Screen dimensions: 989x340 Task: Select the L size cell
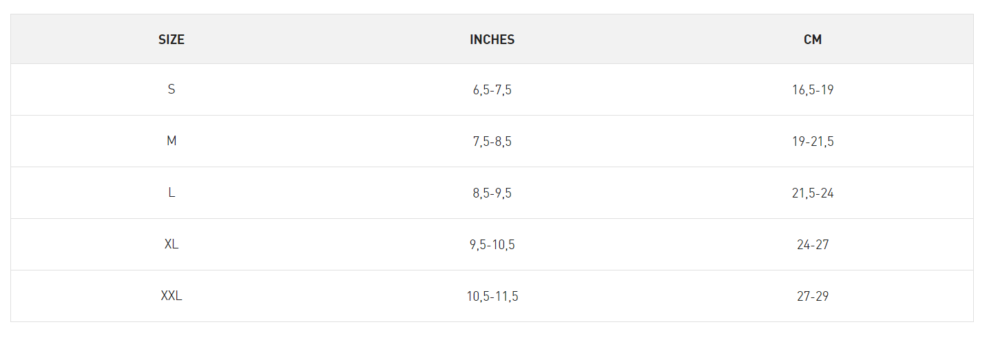click(x=171, y=193)
